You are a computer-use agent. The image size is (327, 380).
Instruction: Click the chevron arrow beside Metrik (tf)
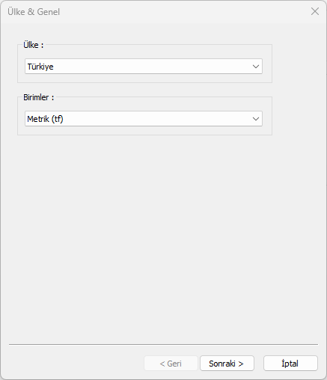tap(256, 119)
